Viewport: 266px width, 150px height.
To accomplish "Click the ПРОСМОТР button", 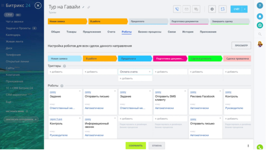I will 241,46.
